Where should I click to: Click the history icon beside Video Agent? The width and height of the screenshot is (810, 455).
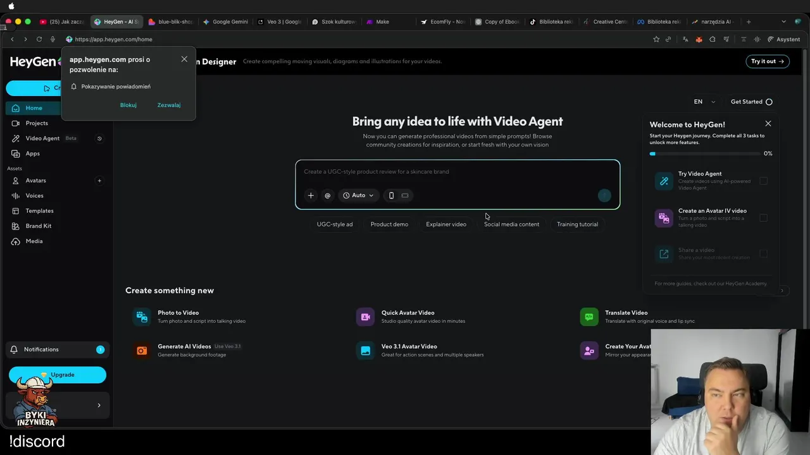click(99, 138)
